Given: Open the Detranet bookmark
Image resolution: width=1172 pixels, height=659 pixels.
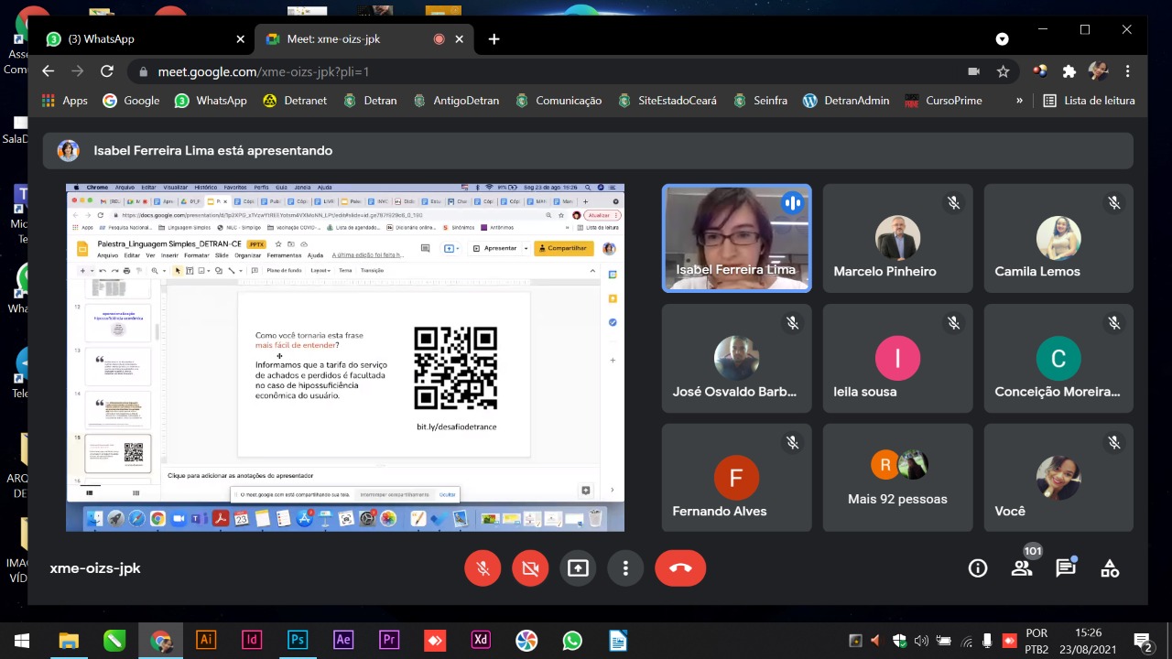Looking at the screenshot, I should click(295, 101).
